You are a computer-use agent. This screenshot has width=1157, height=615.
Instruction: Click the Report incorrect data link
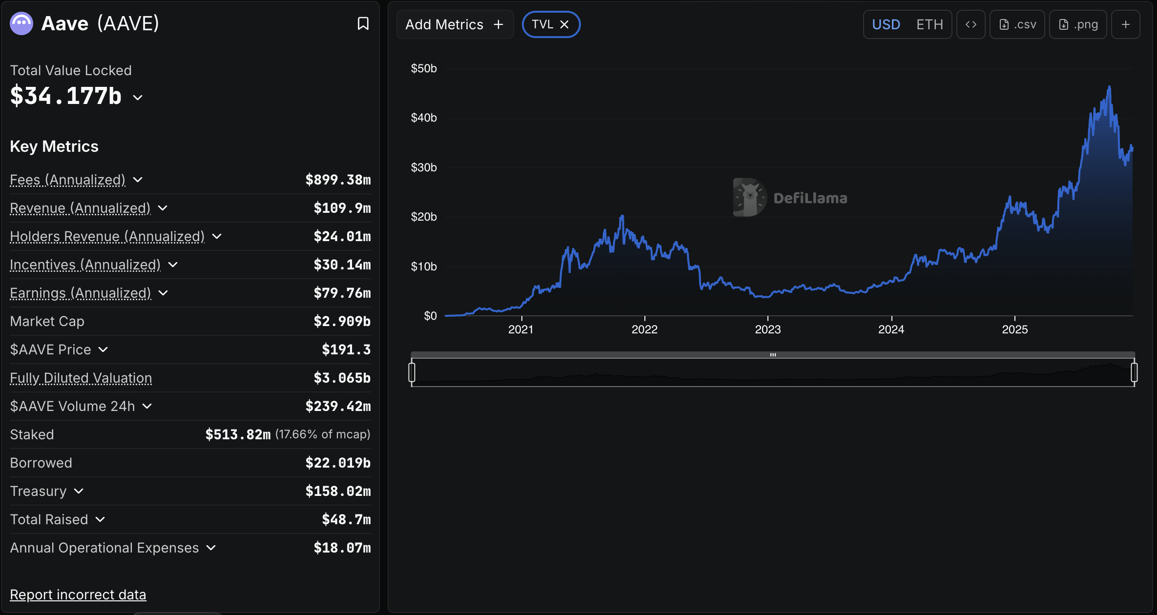78,594
